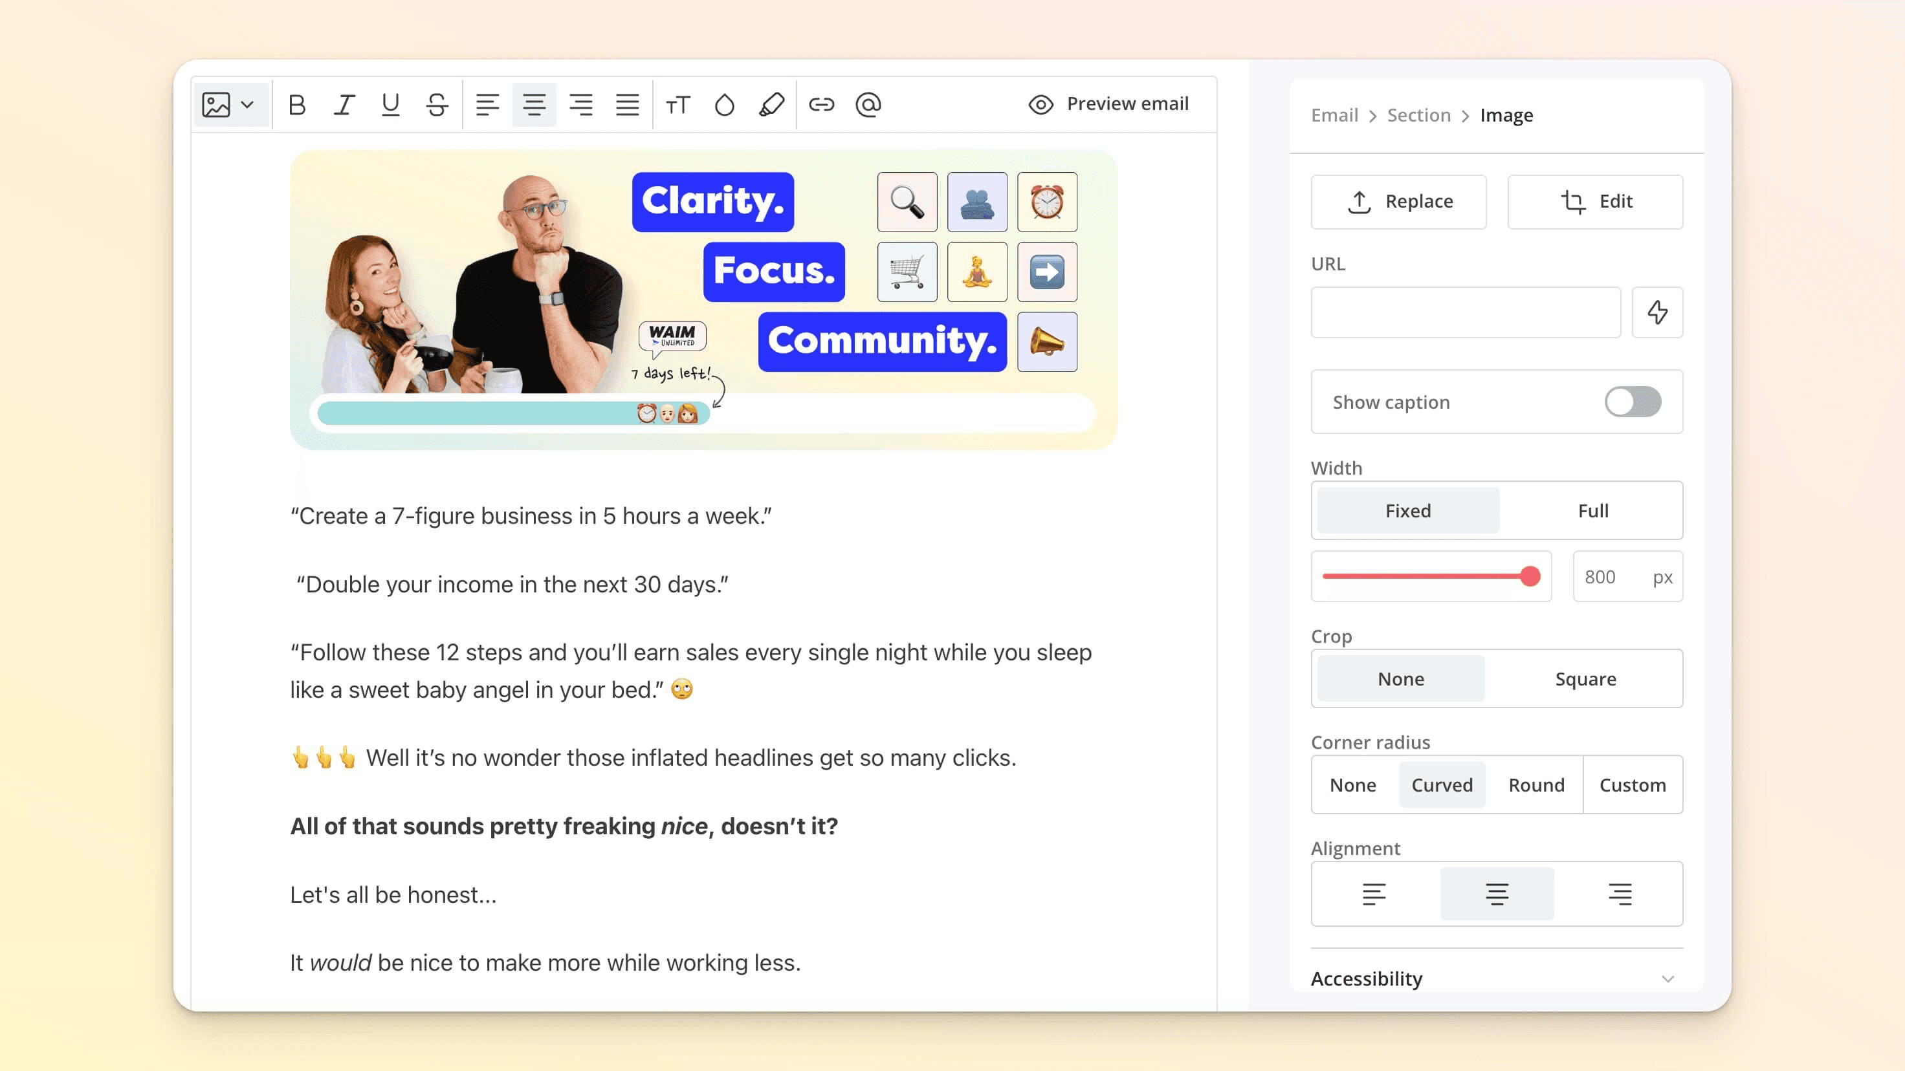This screenshot has width=1905, height=1071.
Task: Click the red width slider handle
Action: coord(1530,576)
